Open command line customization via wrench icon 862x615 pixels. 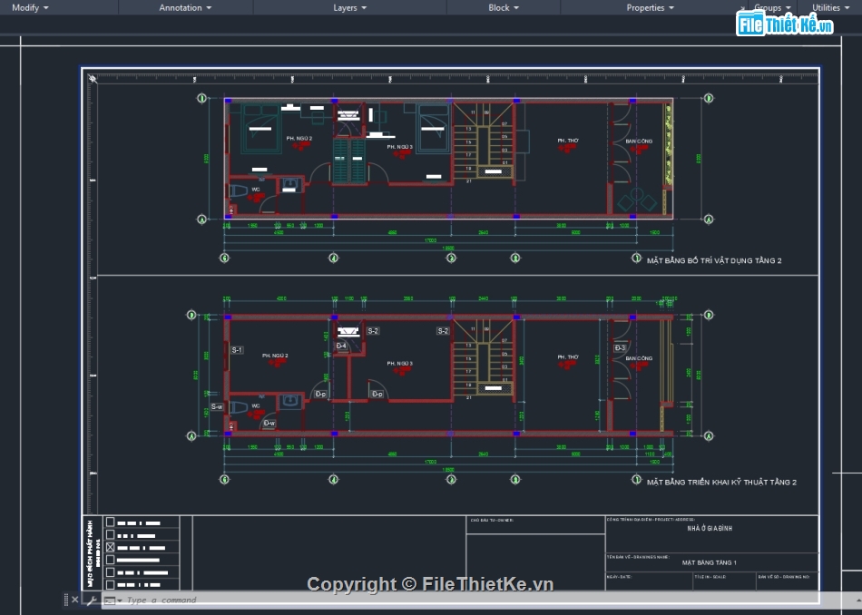click(x=91, y=600)
